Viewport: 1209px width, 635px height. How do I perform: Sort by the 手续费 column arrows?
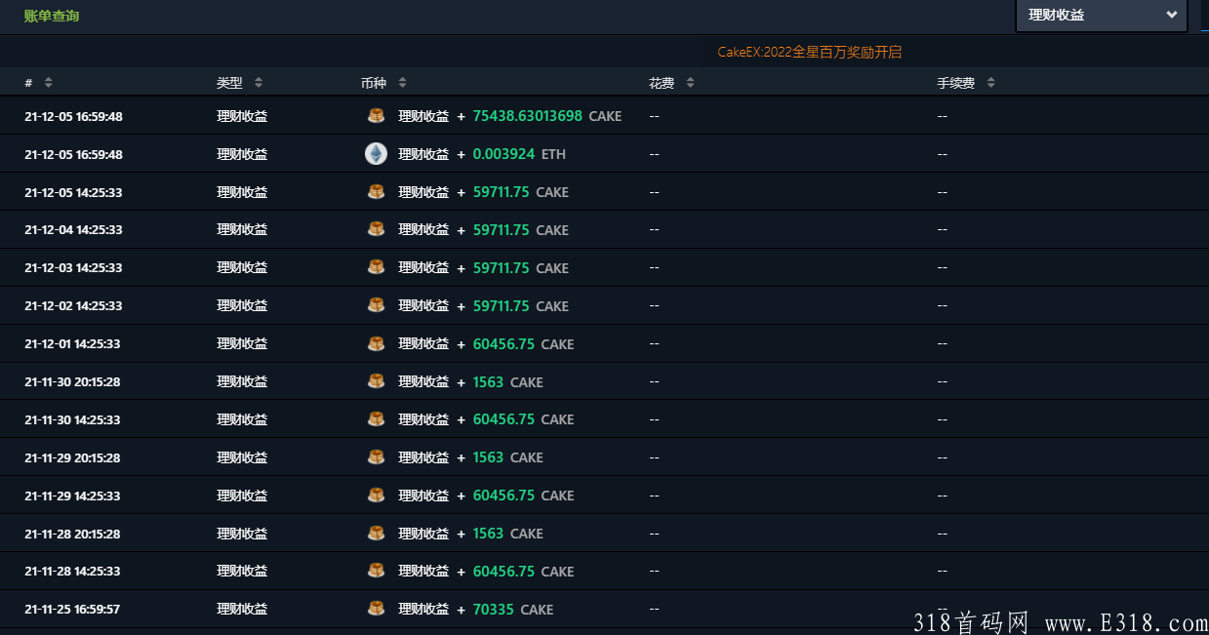pyautogui.click(x=990, y=83)
